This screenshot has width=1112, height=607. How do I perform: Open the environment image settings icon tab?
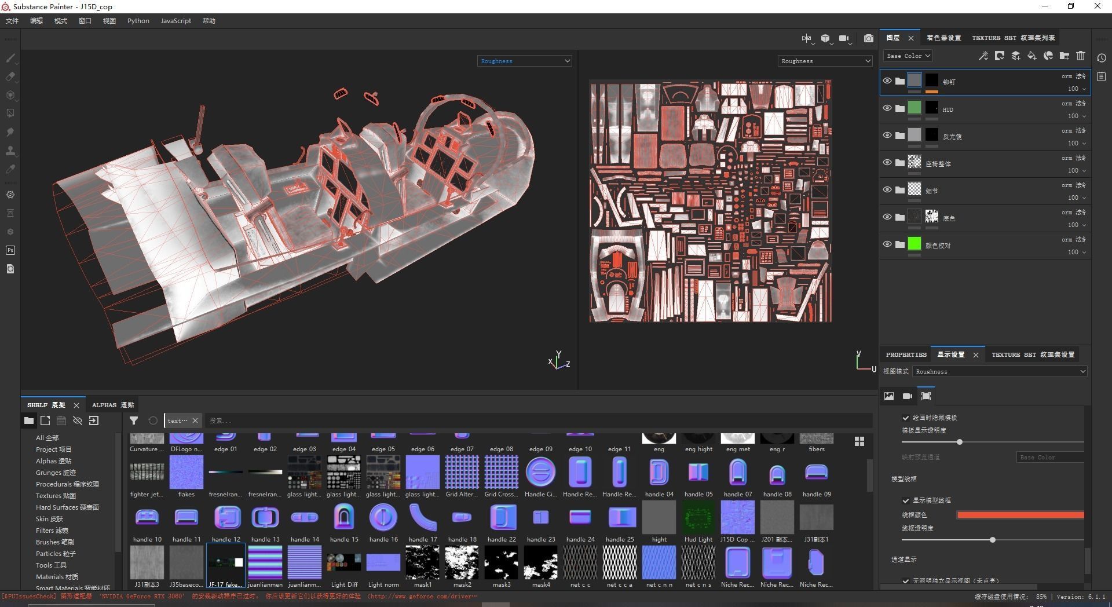coord(889,396)
